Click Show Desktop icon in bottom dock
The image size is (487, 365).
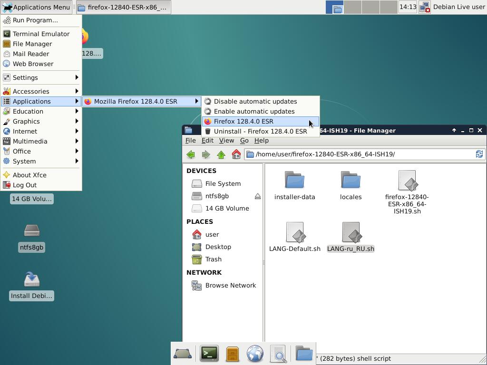183,354
